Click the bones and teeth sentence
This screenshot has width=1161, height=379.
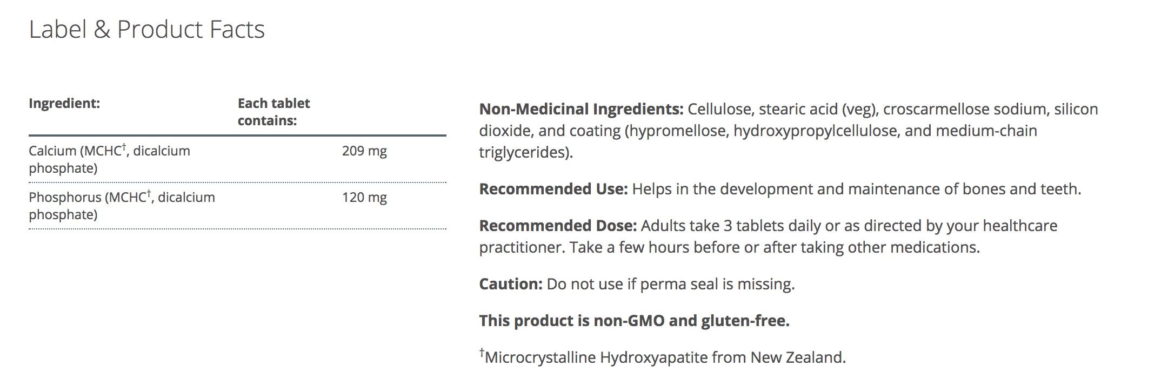(856, 189)
